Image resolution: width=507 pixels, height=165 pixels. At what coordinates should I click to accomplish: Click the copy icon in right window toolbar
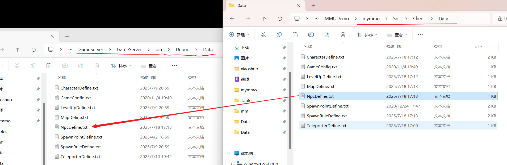(279, 35)
